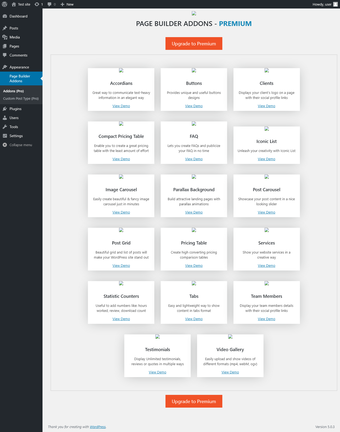
Task: Go to Media menu item
Action: pyautogui.click(x=21, y=37)
